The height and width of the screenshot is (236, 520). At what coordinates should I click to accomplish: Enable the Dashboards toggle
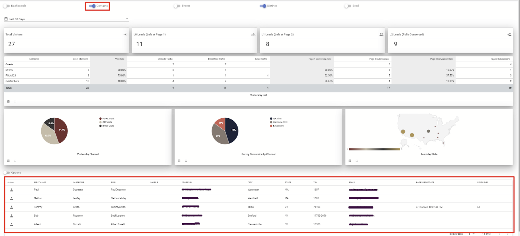[6, 6]
